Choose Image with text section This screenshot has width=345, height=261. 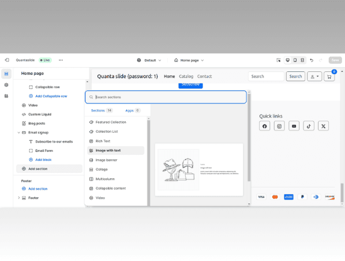coord(116,151)
